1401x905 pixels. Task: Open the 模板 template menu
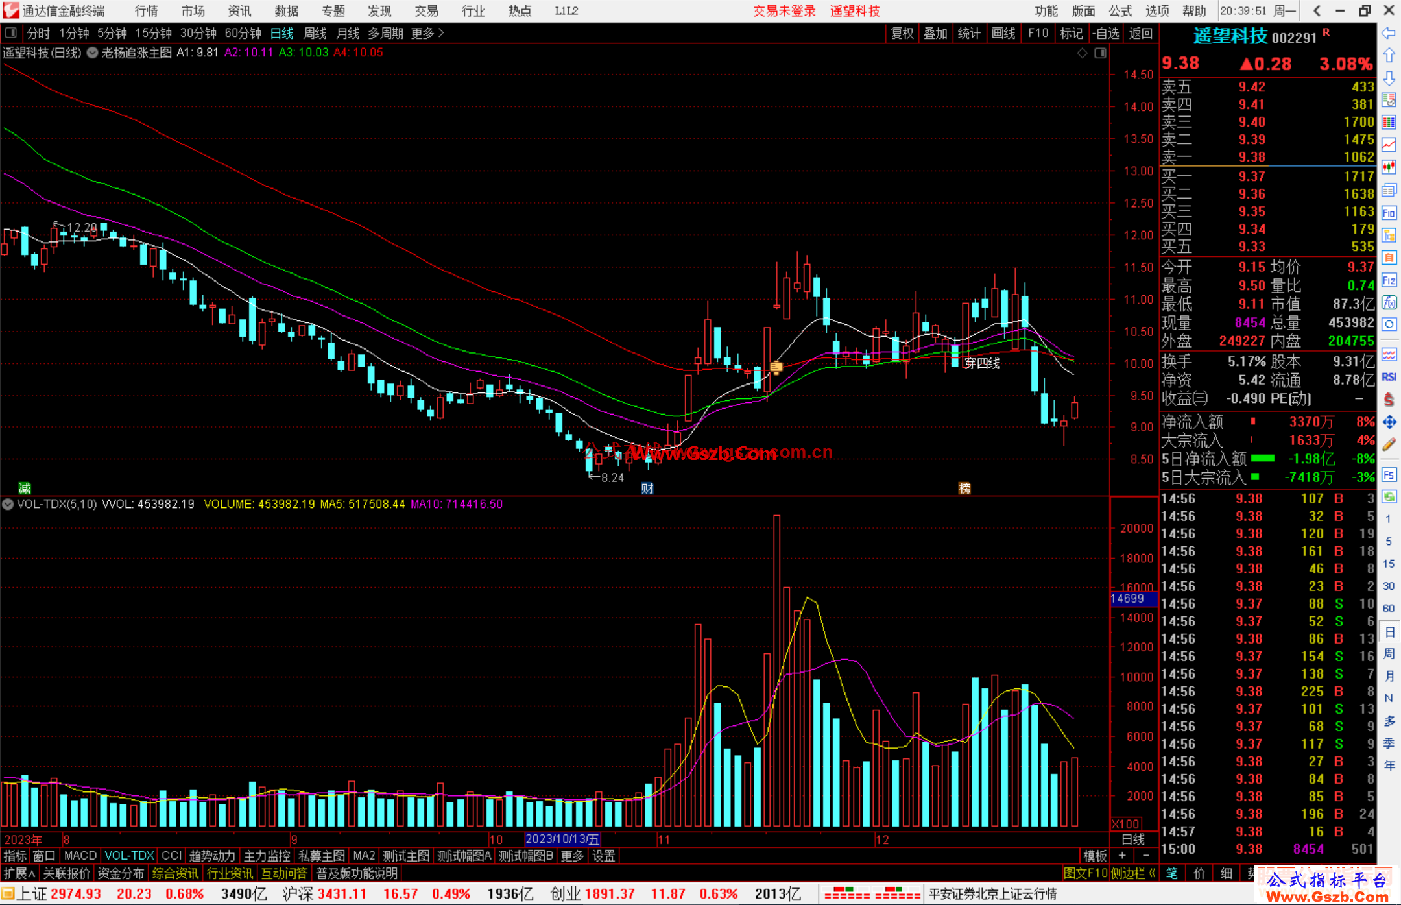coord(1095,856)
